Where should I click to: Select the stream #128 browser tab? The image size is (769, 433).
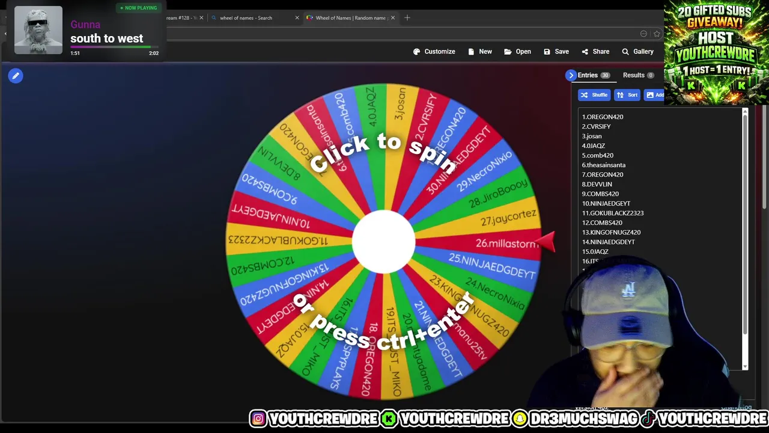click(181, 18)
